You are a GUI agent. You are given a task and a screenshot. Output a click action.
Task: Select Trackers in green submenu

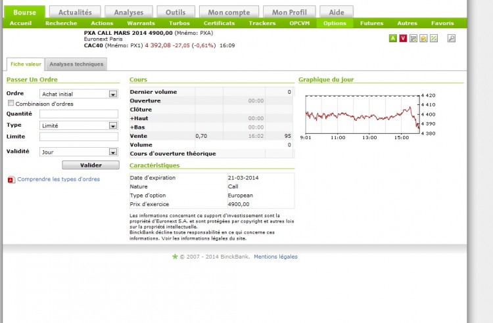(x=262, y=23)
